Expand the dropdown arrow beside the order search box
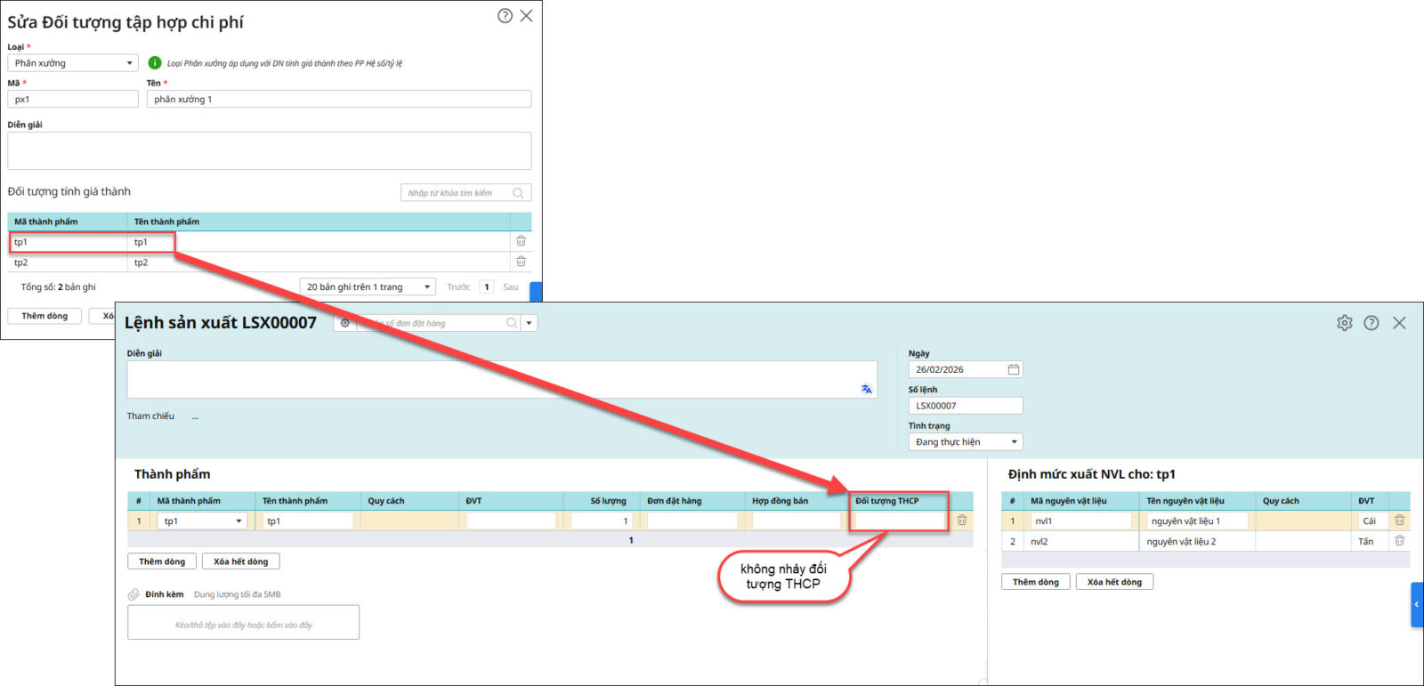This screenshot has width=1424, height=686. tap(530, 323)
